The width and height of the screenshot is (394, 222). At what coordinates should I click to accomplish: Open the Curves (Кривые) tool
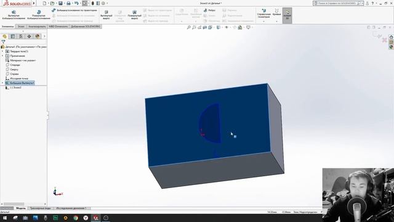(276, 12)
